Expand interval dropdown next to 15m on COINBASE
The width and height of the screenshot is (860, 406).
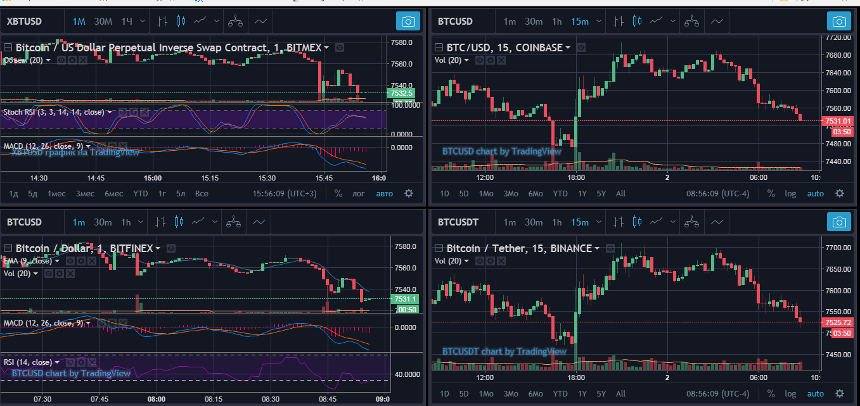(x=599, y=21)
